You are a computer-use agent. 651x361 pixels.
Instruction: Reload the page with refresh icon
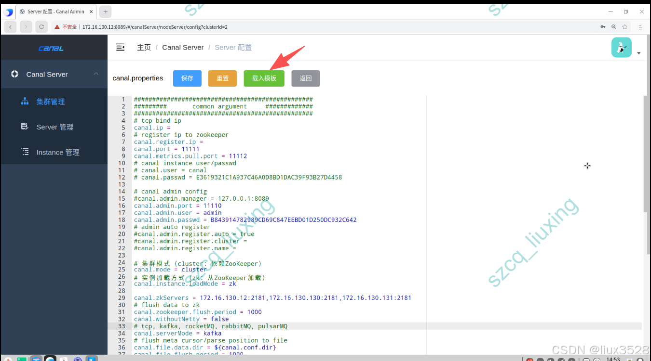(41, 27)
